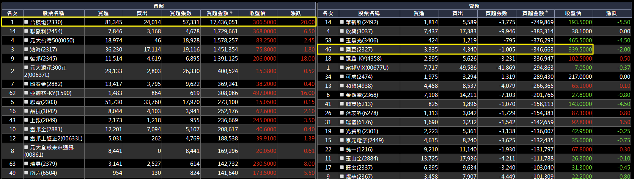Click net-sell lots -41,869
This screenshot has width=634, height=179.
[505, 68]
